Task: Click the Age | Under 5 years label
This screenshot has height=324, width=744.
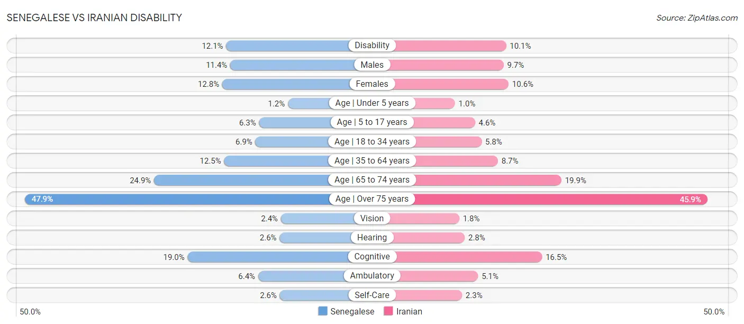Action: pyautogui.click(x=372, y=103)
